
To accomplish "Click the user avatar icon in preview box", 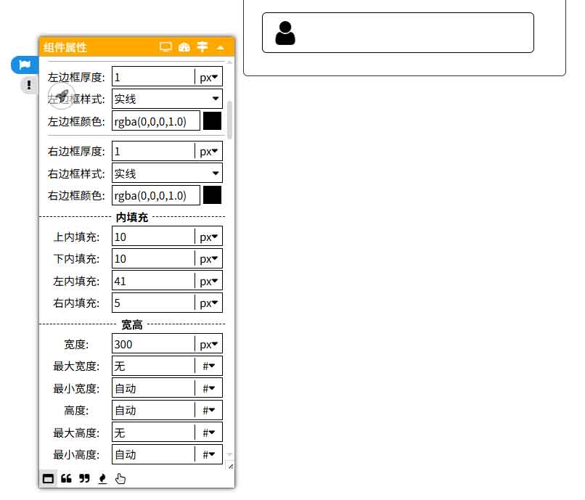I will click(285, 33).
